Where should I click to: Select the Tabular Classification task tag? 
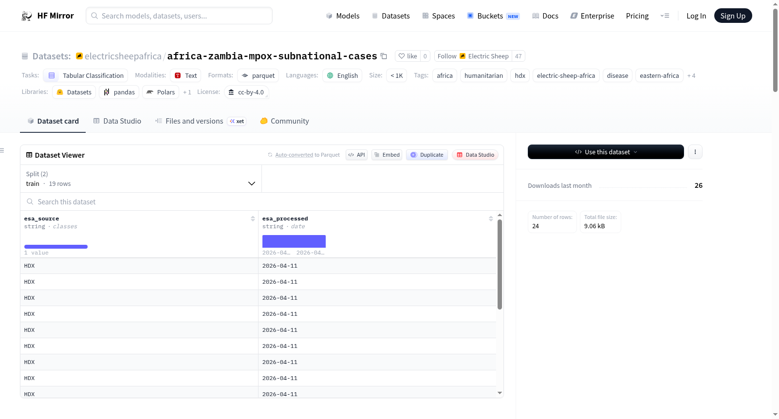pos(86,75)
